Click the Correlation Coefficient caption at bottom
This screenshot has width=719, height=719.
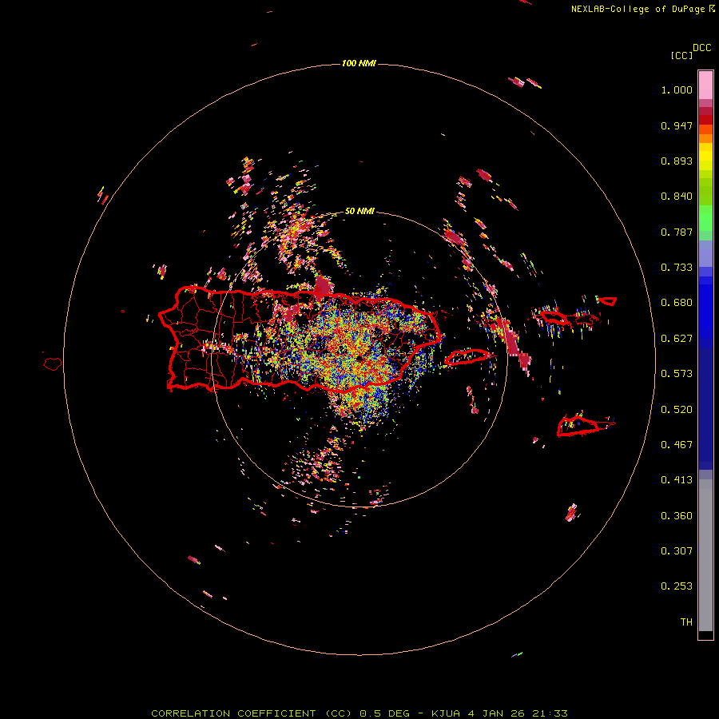click(359, 713)
